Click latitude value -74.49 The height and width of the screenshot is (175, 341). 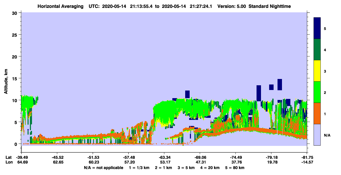coord(236,157)
